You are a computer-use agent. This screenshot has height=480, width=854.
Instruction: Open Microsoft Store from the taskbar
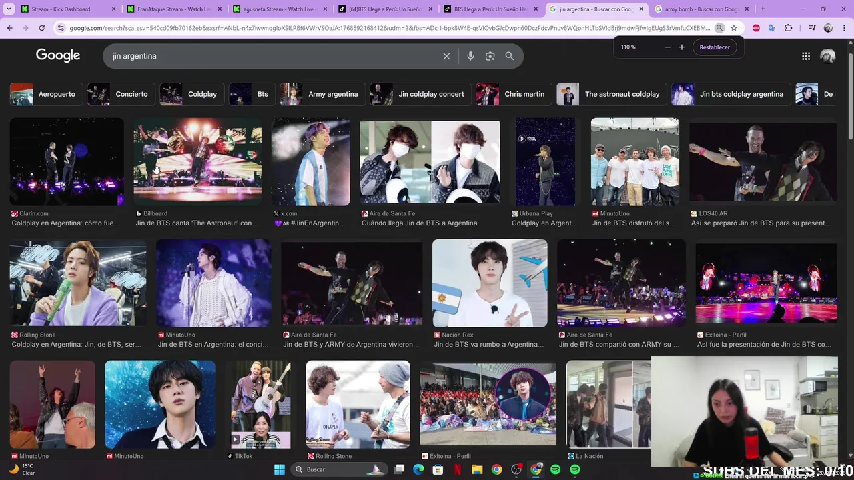click(x=438, y=469)
